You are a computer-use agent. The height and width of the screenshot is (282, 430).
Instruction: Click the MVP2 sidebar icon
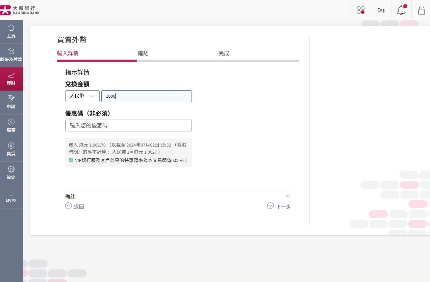(11, 197)
